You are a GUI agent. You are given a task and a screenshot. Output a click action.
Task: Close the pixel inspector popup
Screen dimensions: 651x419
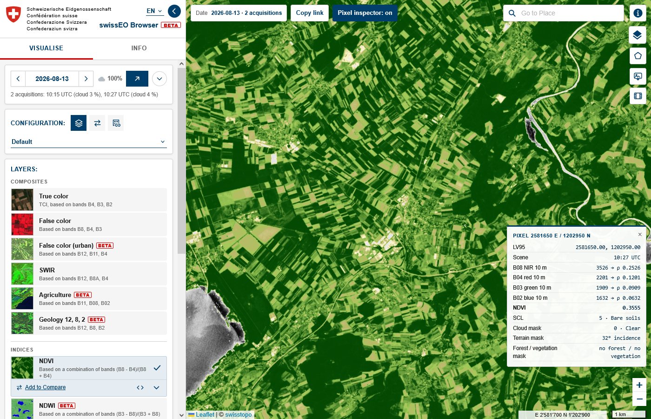640,235
